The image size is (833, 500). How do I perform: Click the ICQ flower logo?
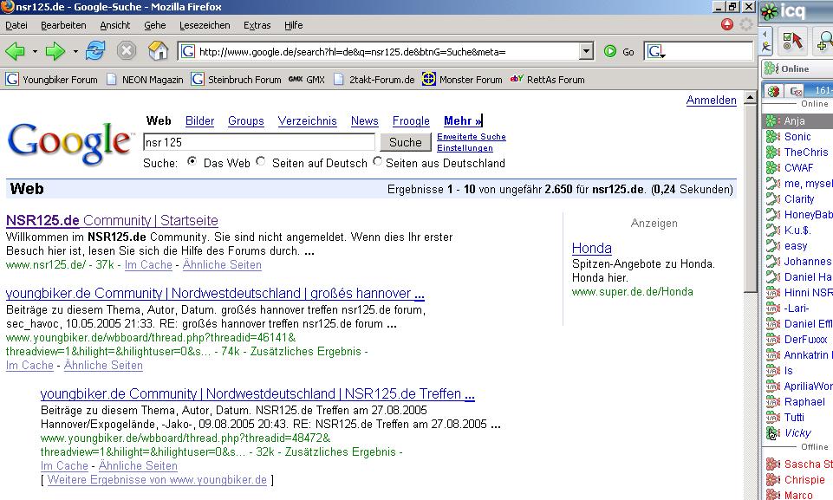coord(770,11)
